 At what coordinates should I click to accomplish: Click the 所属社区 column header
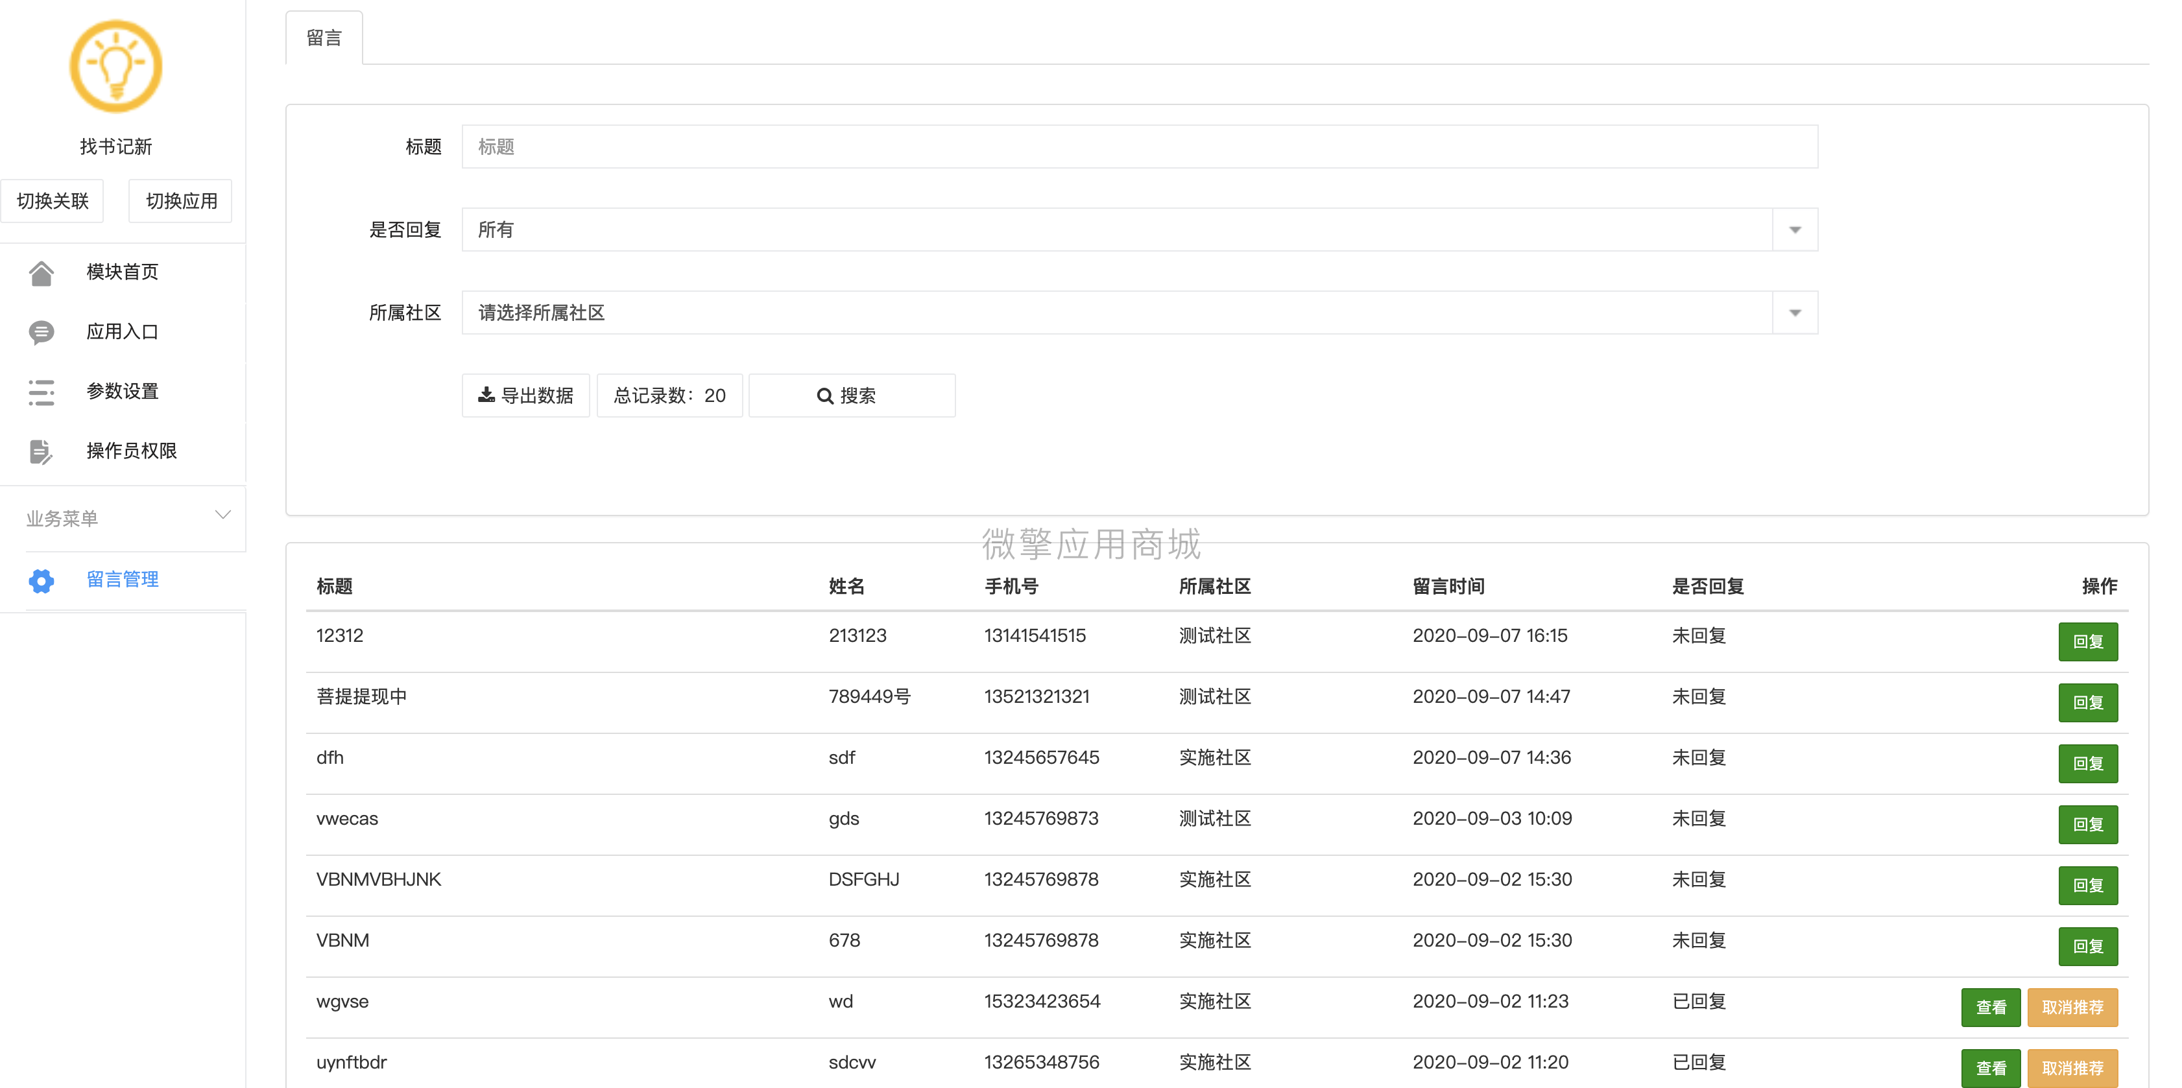tap(1215, 586)
